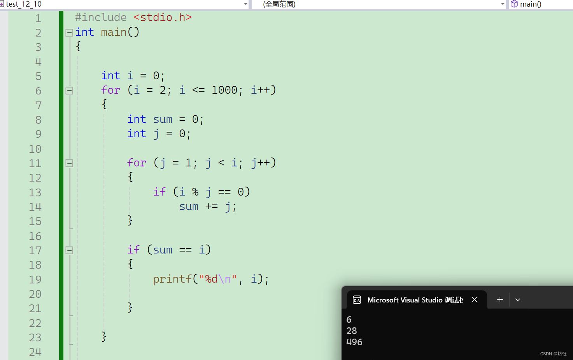Collapse the outer for loop fold marker
573x360 pixels.
pos(69,91)
